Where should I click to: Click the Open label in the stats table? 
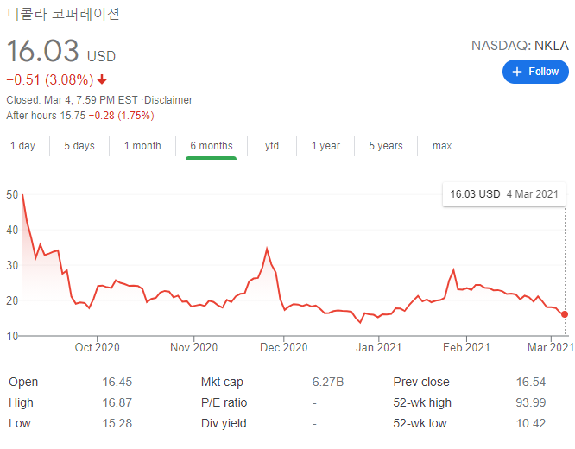pos(23,382)
